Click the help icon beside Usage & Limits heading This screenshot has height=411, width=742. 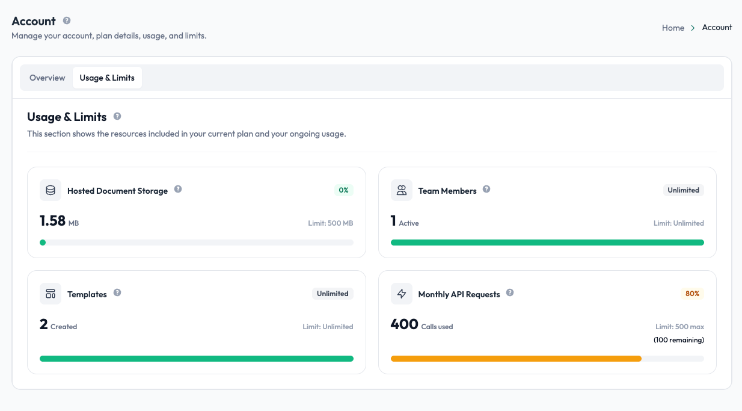tap(117, 116)
